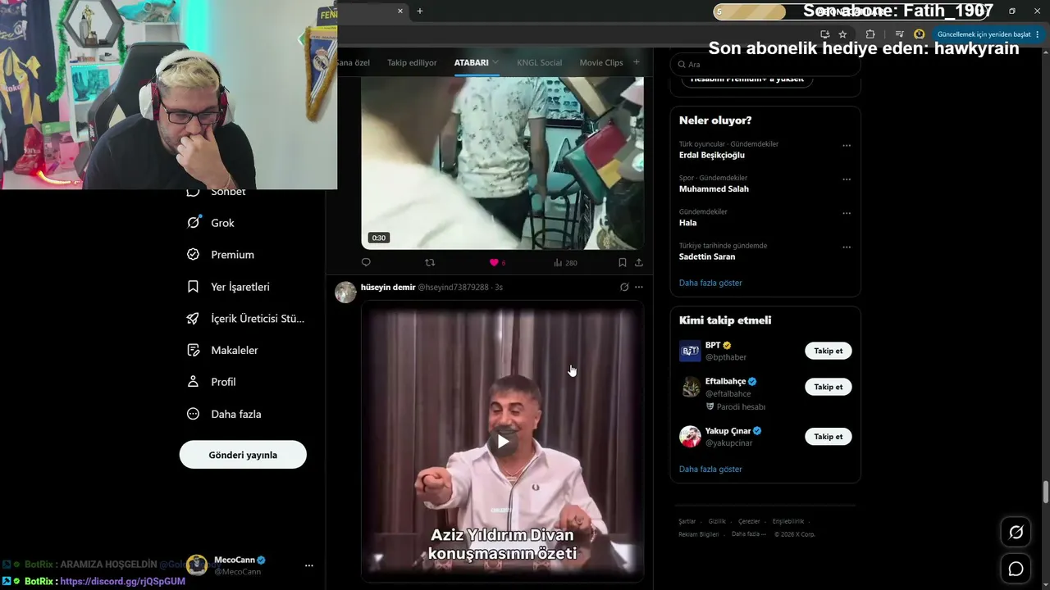Play the Aziz Yıldırım Divan video
The height and width of the screenshot is (590, 1050).
503,442
